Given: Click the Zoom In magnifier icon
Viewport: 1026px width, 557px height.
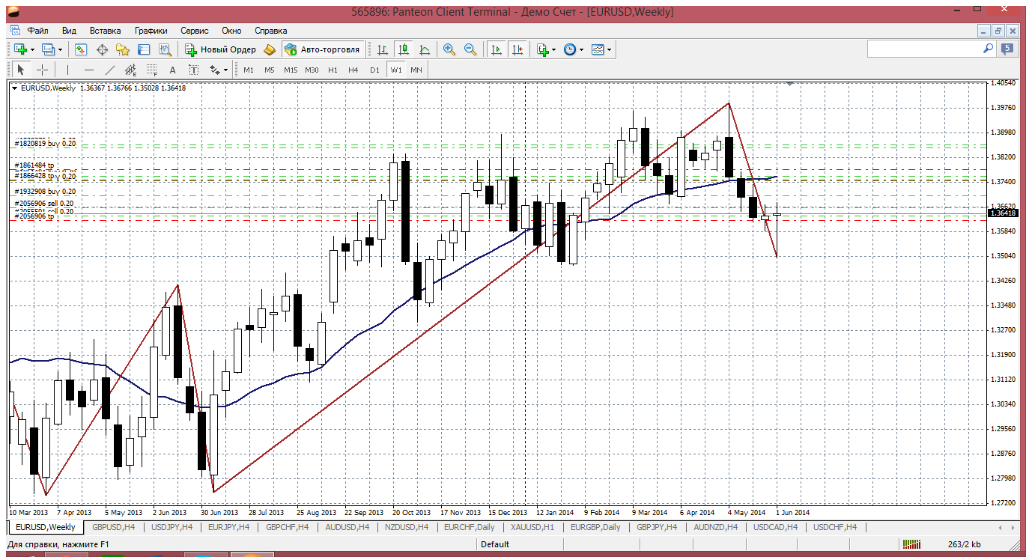Looking at the screenshot, I should (x=449, y=49).
